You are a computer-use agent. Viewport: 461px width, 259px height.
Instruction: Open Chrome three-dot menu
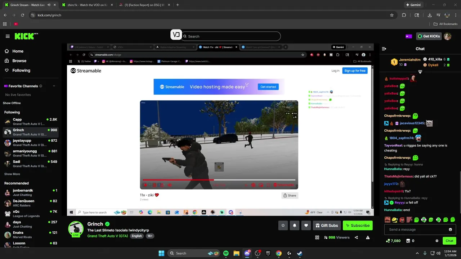(x=456, y=15)
